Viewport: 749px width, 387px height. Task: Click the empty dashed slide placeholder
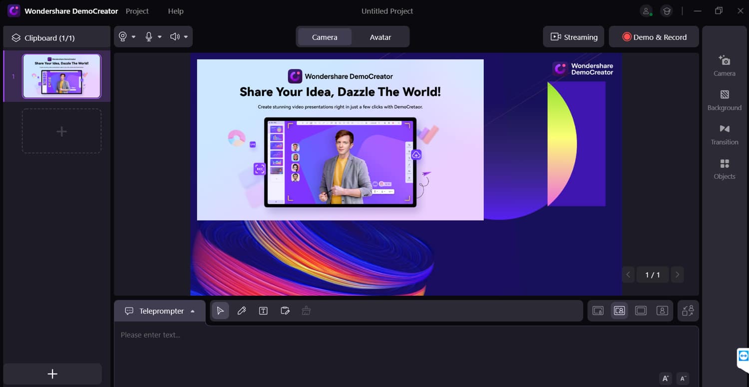click(61, 131)
